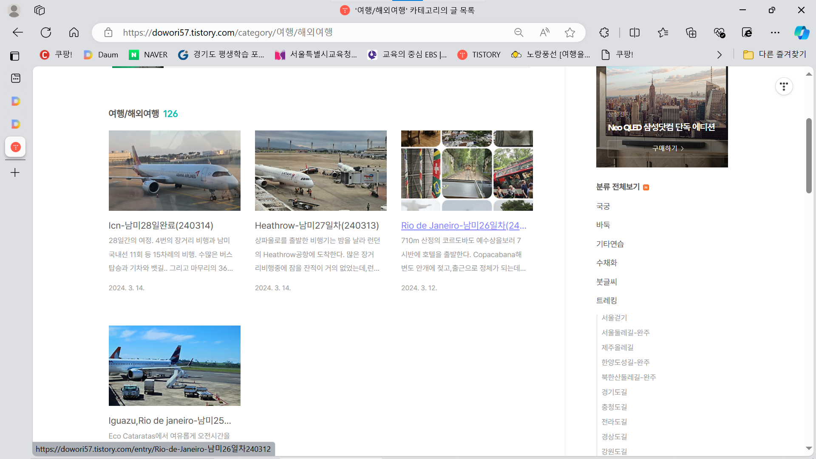Toggle vertical tabs pane icon
The width and height of the screenshot is (816, 459).
[15, 56]
